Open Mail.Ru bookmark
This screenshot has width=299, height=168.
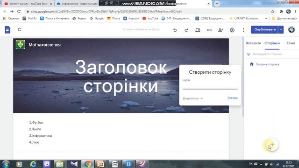click(x=29, y=19)
